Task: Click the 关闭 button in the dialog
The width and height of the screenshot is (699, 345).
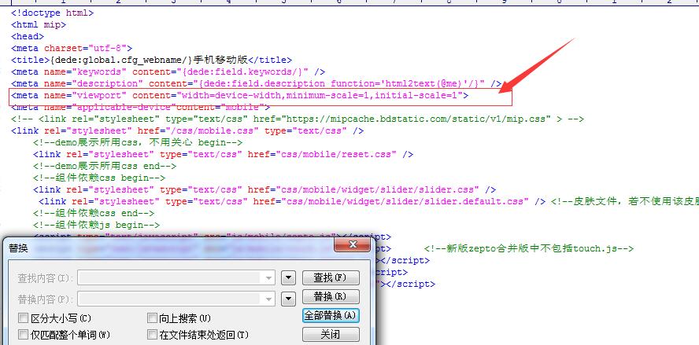Action: [x=331, y=334]
